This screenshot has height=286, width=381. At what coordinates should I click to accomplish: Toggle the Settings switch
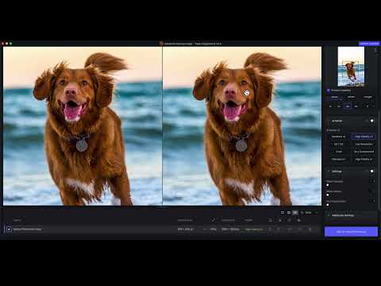[x=371, y=172]
